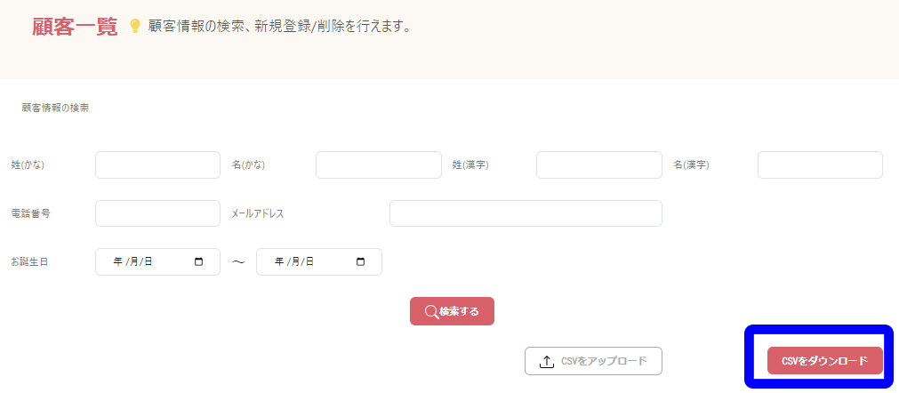This screenshot has width=899, height=393.
Task: Select the 姓(漢字) input field
Action: (598, 164)
